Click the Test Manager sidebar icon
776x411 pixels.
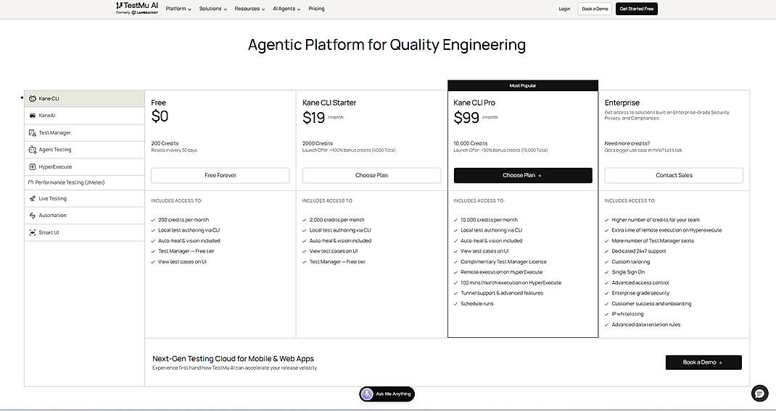point(32,133)
